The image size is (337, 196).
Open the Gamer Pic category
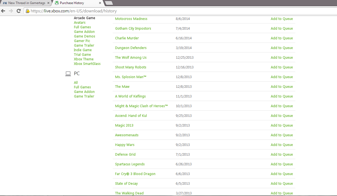tap(82, 41)
